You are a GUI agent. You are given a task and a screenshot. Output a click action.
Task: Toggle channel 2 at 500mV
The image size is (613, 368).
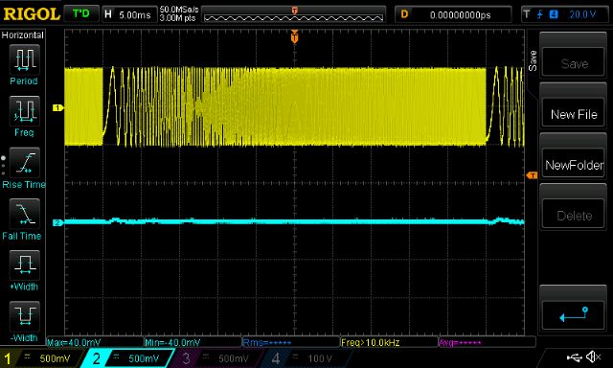[128, 358]
